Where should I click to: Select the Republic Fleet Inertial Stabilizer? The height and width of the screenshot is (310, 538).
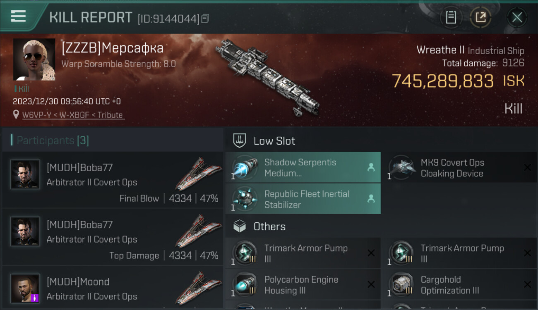(303, 199)
